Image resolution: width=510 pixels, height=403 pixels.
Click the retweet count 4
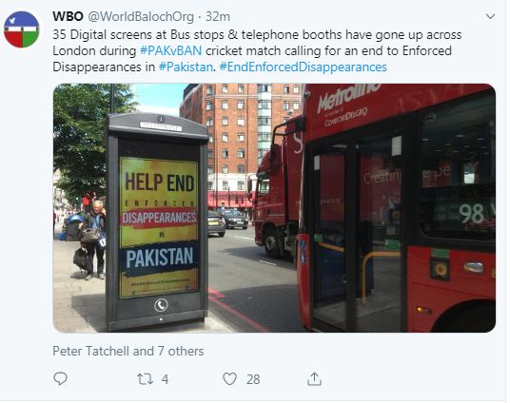coord(165,379)
